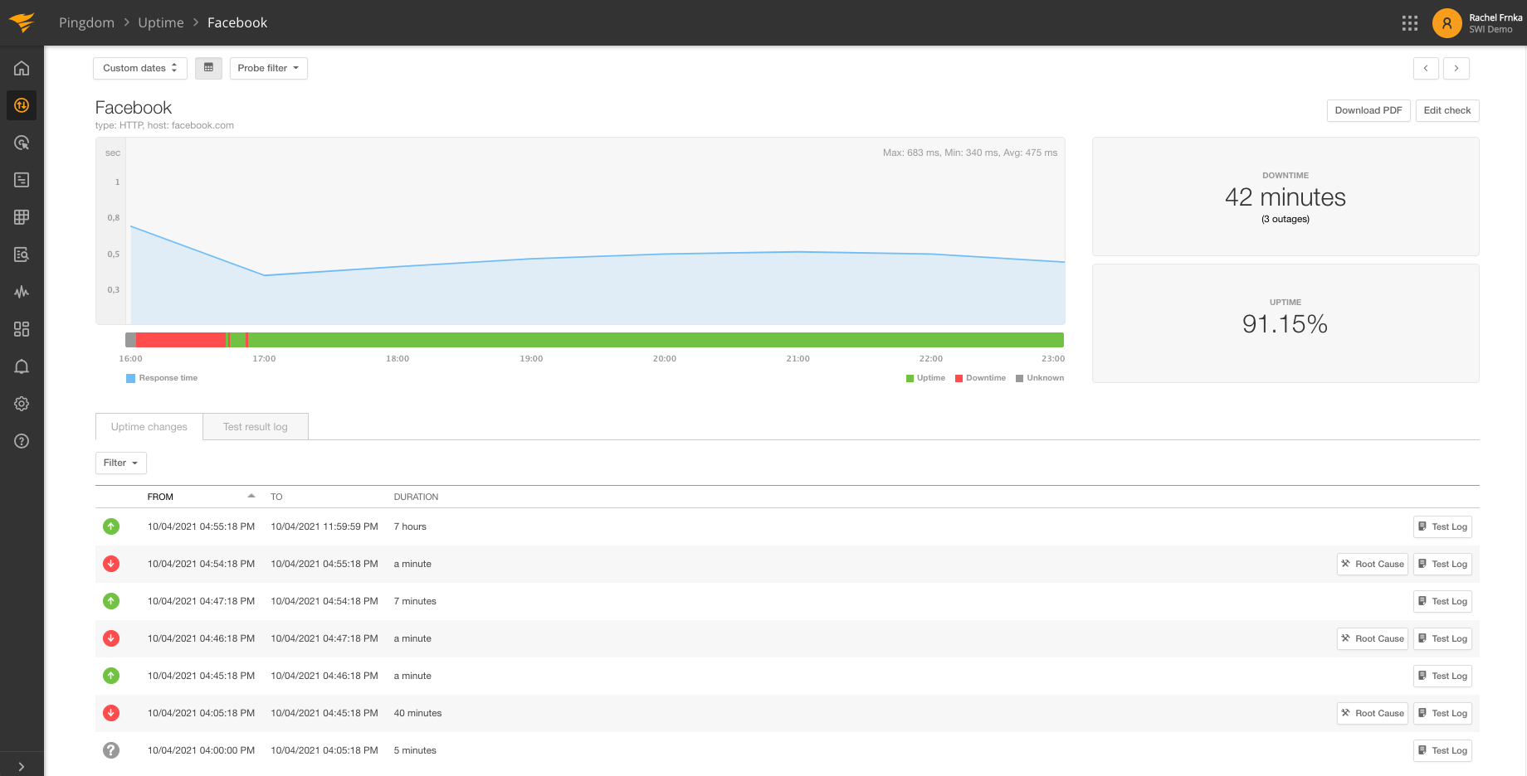
Task: Click the 10/04/2021 11:59:59 PM end time
Action: coord(324,526)
